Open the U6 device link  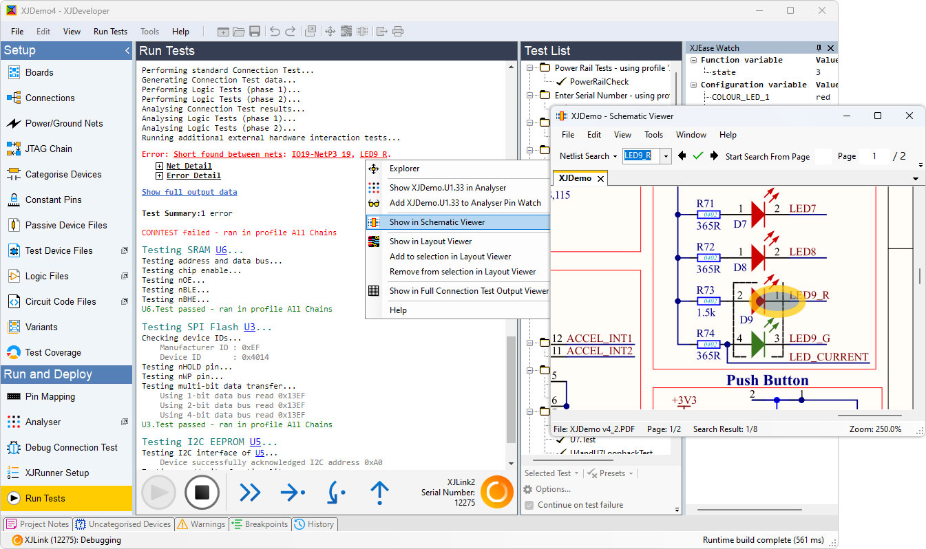click(221, 250)
